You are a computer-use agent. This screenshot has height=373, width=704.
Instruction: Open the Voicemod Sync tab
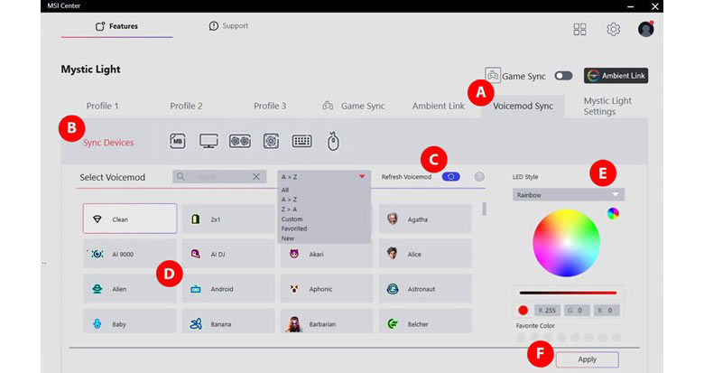[523, 106]
